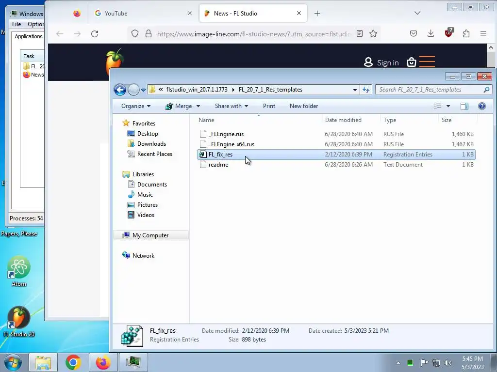Screen dimensions: 497x372
Task: Sort by the Type column header
Action: coord(390,120)
